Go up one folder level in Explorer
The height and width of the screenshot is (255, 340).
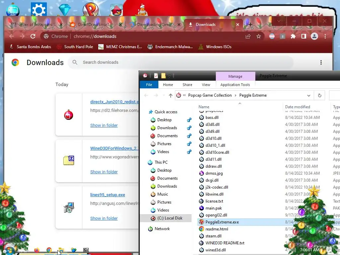tap(171, 95)
